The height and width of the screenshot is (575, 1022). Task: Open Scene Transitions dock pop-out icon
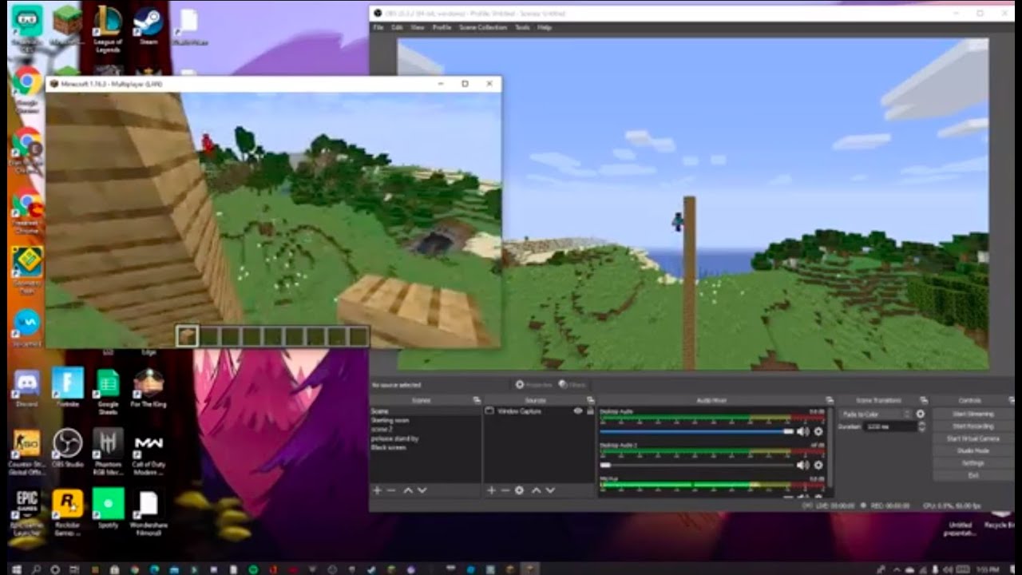point(924,400)
